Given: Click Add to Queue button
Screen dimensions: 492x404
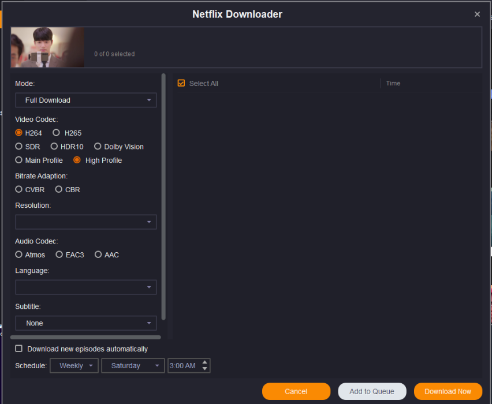Looking at the screenshot, I should tap(372, 391).
